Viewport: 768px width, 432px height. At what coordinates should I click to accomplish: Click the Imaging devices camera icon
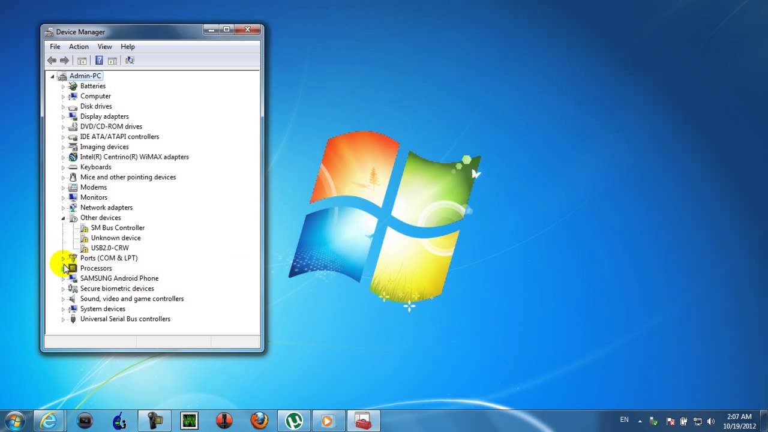point(73,147)
